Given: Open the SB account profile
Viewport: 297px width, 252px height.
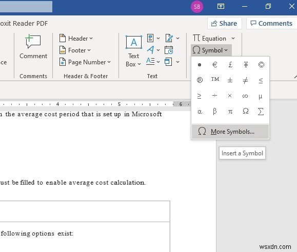Looking at the screenshot, I should point(197,7).
